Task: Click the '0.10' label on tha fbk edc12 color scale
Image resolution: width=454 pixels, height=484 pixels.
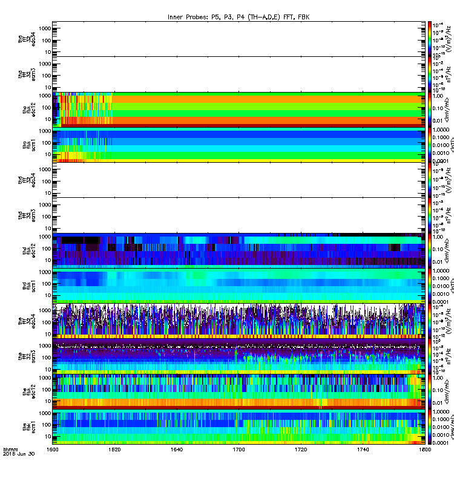Action: 438,108
